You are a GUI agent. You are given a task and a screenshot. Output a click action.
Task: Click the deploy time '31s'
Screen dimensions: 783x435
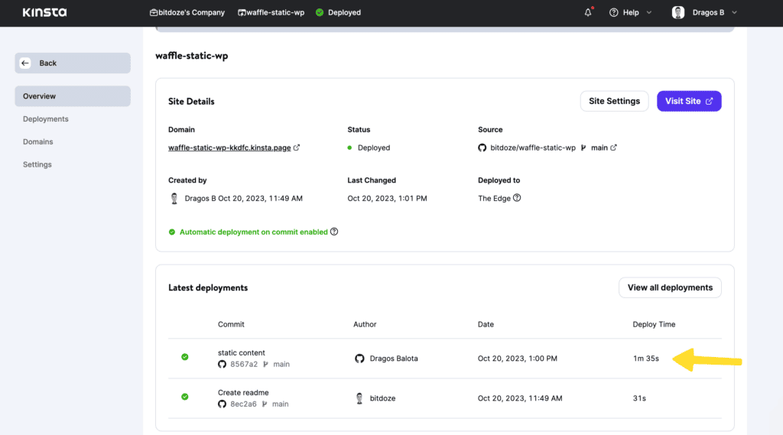[639, 398]
